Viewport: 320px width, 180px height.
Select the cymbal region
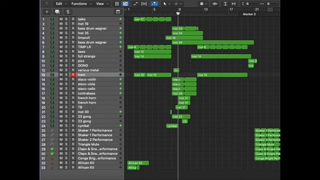pyautogui.click(x=172, y=126)
